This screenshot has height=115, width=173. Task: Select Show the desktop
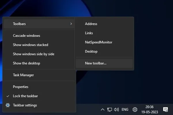pos(39,63)
